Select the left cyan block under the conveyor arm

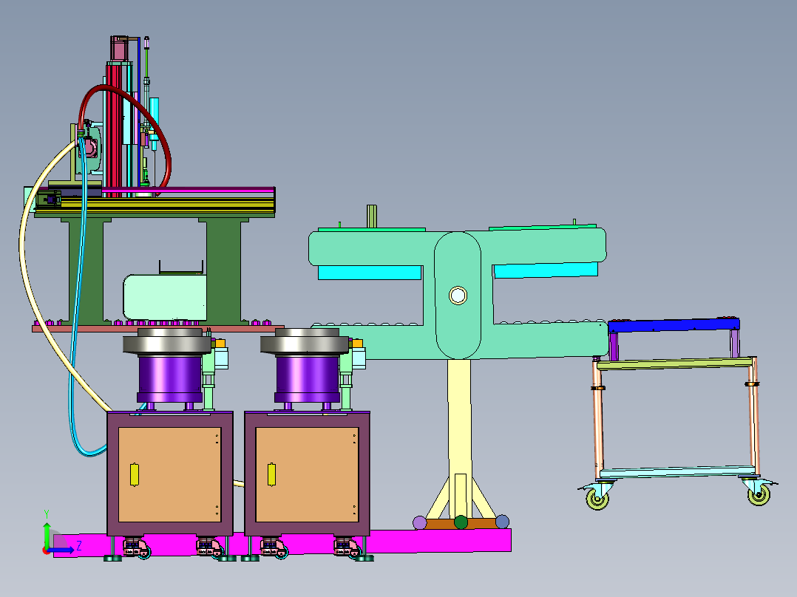pos(370,273)
